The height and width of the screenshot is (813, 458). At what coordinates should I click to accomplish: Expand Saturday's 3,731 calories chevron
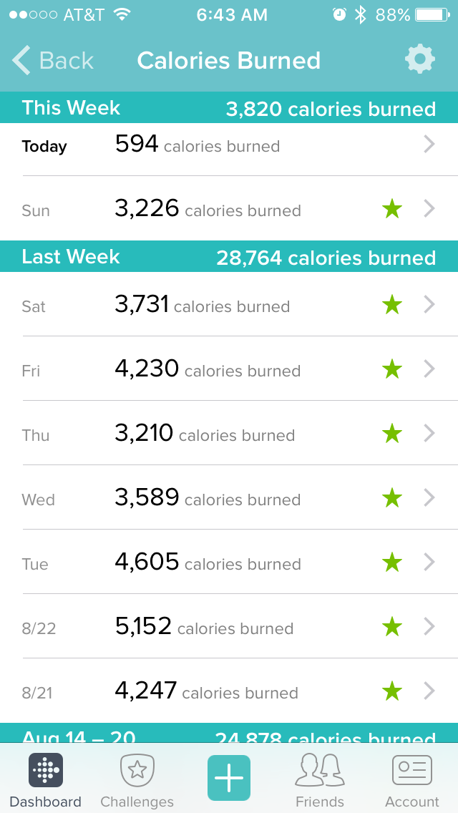[x=429, y=305]
